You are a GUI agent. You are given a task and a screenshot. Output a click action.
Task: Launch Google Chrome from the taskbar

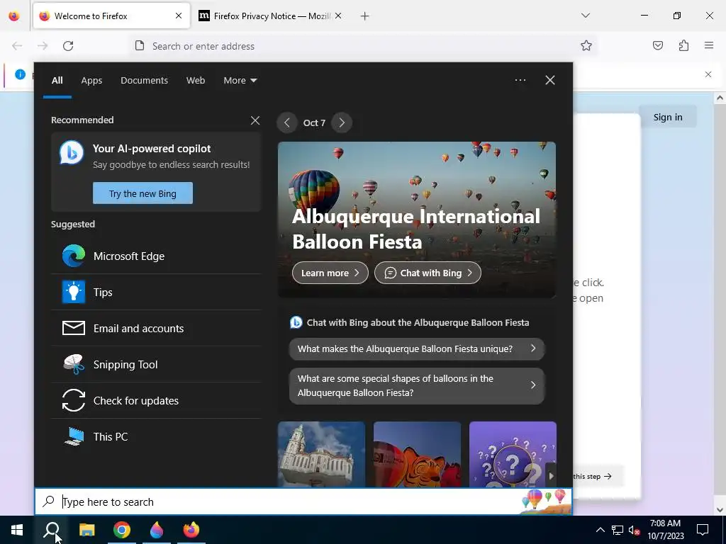pos(122,530)
